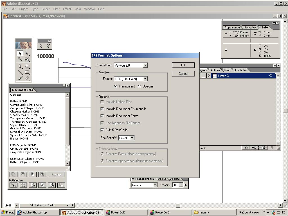Click the Minus Back pathfinder icon
288x216 pixels.
pyautogui.click(x=61, y=185)
